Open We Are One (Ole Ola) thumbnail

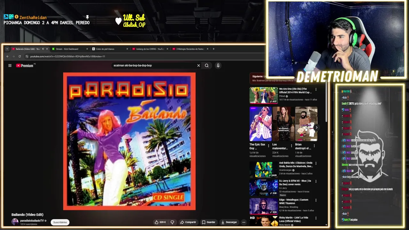point(264,95)
